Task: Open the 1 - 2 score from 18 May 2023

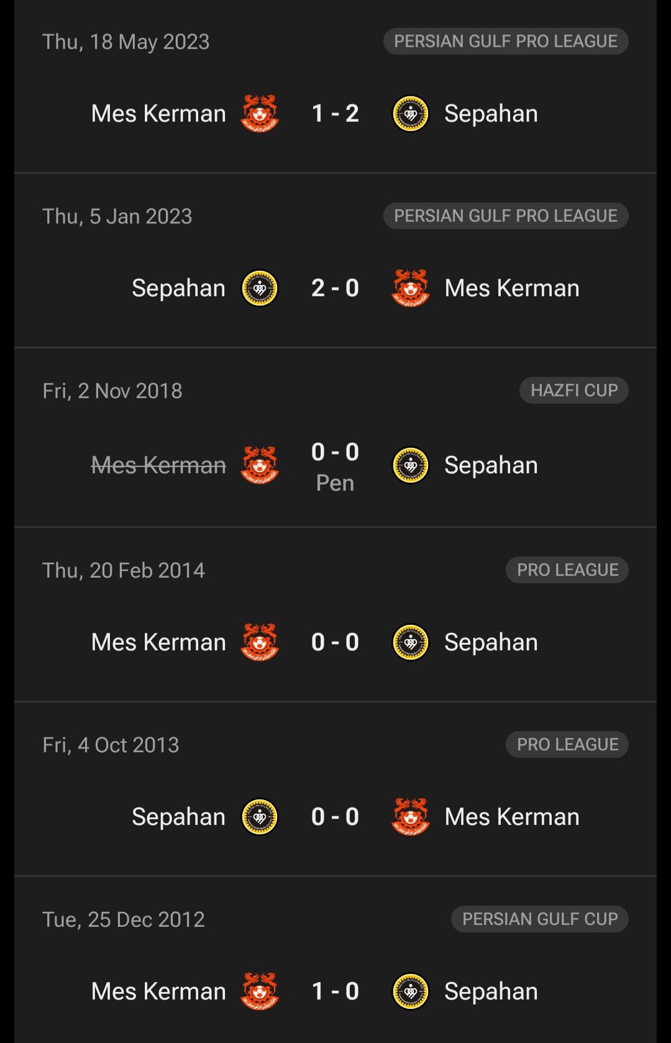Action: [335, 114]
